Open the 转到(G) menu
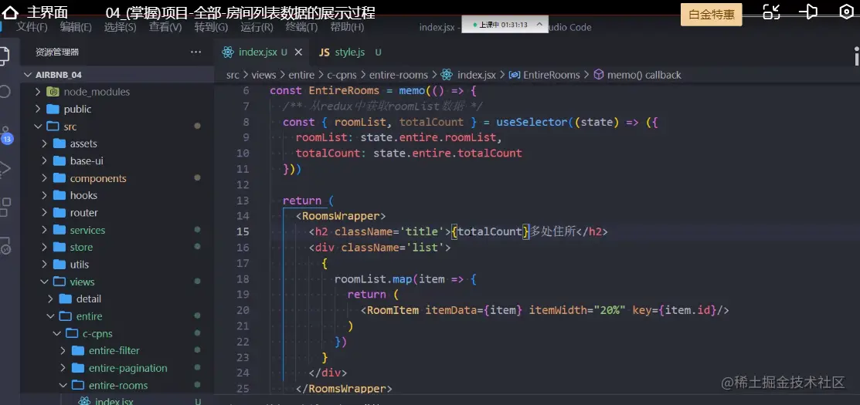Image resolution: width=860 pixels, height=405 pixels. [x=211, y=27]
